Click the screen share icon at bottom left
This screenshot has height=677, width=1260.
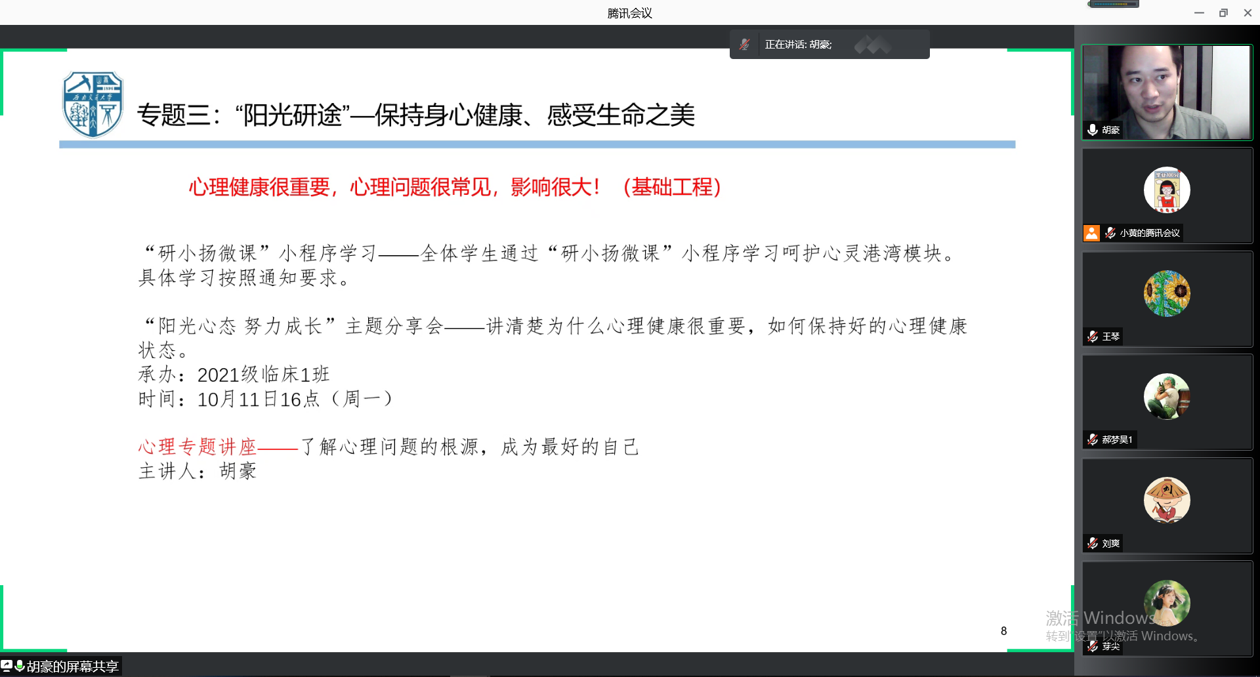[x=7, y=666]
